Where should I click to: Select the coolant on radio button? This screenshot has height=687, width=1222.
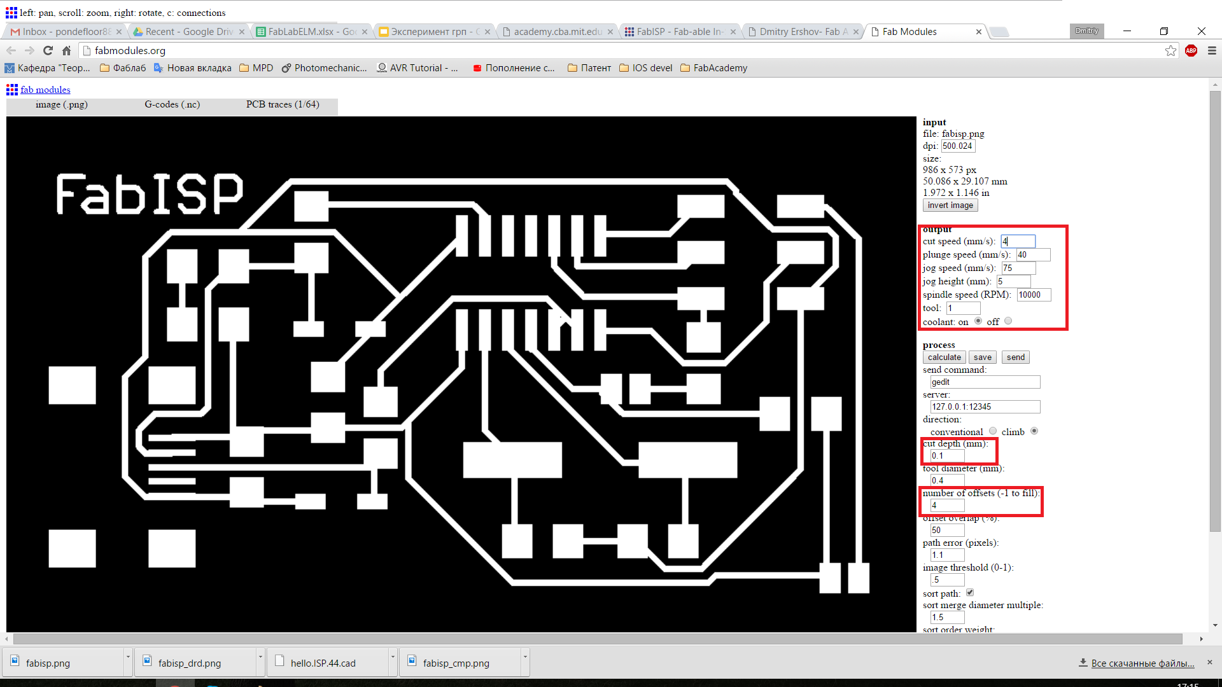(978, 321)
